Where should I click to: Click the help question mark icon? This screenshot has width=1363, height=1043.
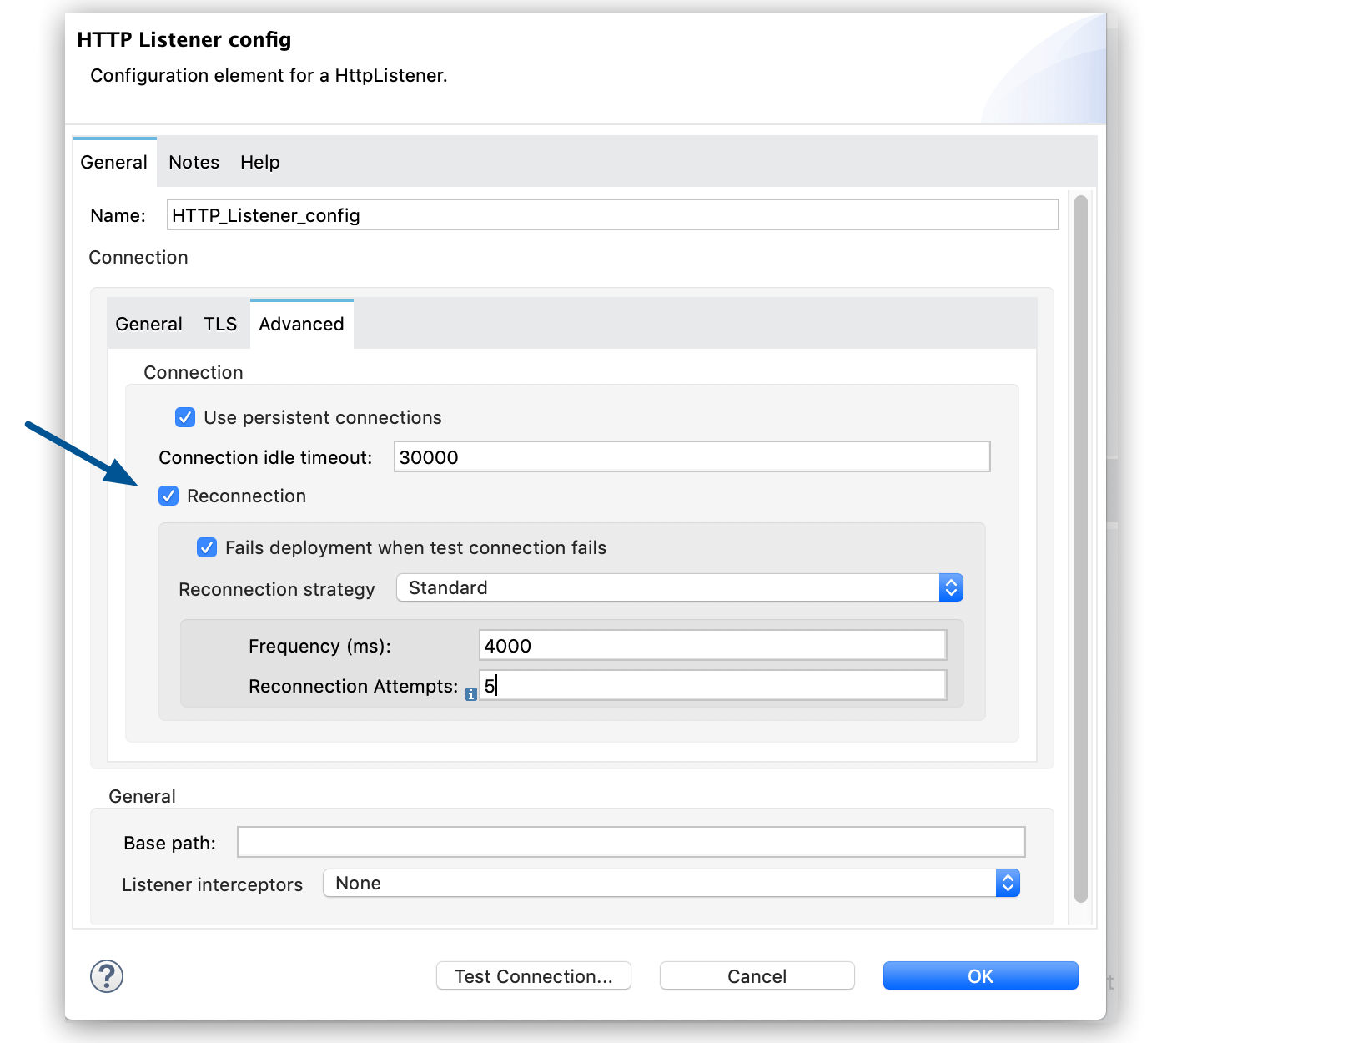(106, 975)
